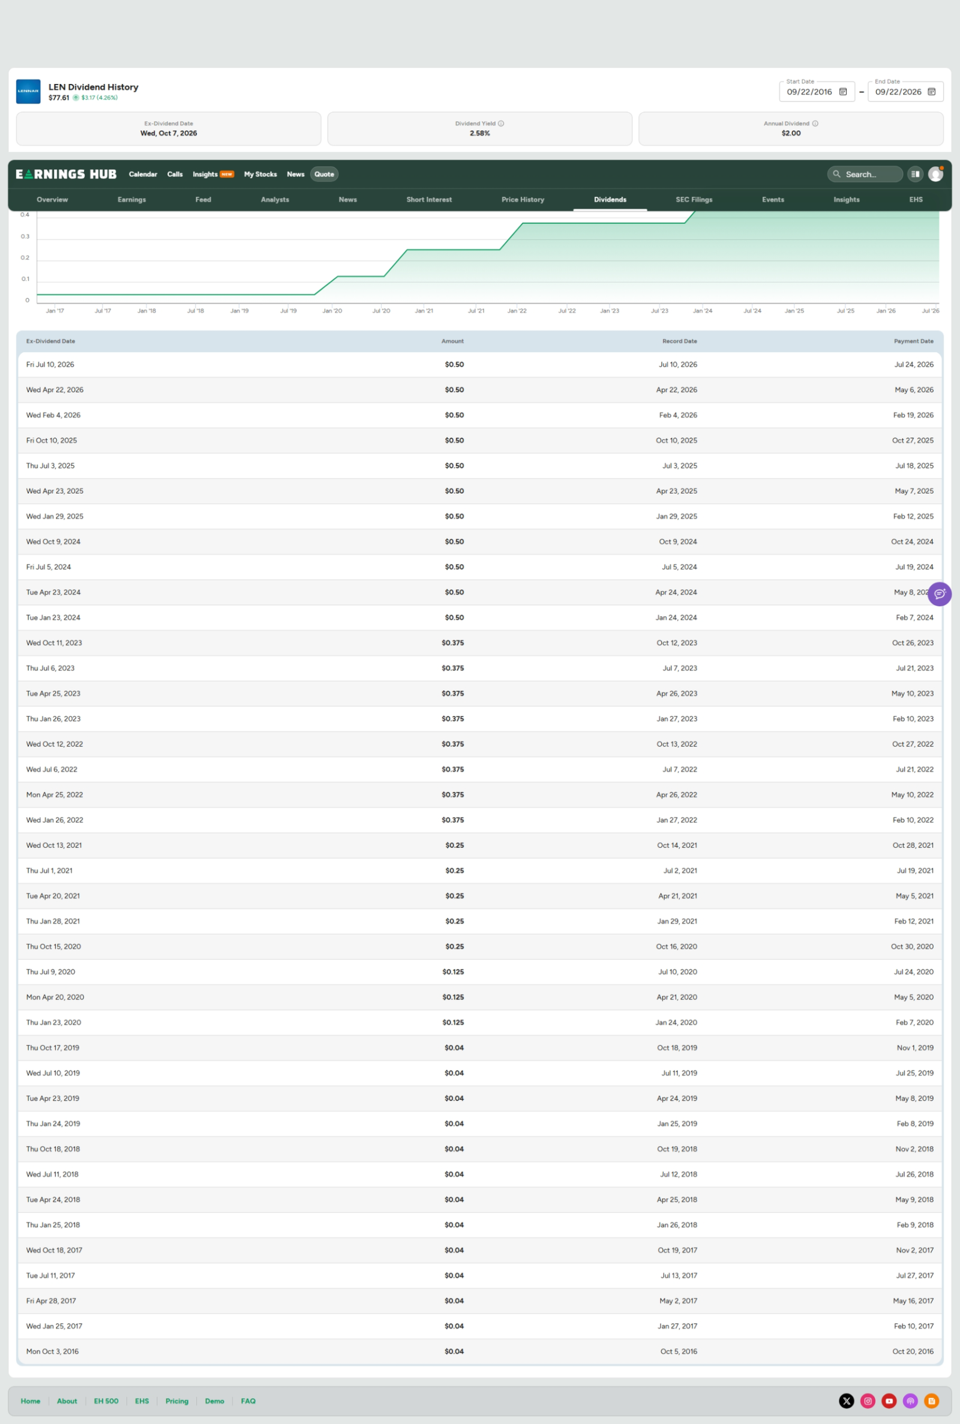The image size is (960, 1424).
Task: Open the purple chat support bubble
Action: point(939,594)
